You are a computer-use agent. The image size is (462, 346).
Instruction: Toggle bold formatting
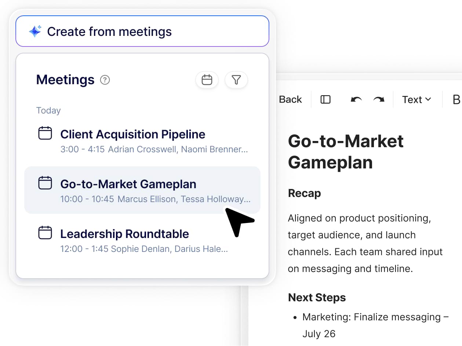coord(456,100)
